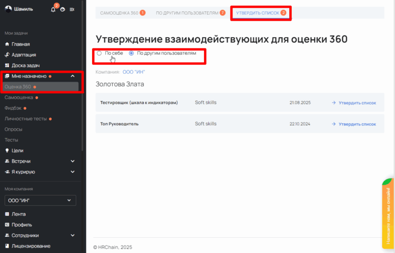Screen dimensions: 395x253
Task: Click the Лицензирование icon in the sidebar
Action: [x=7, y=246]
